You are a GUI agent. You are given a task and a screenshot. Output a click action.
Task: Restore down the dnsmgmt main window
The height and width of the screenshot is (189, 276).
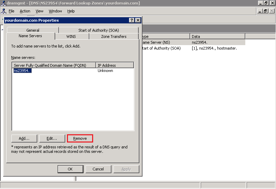click(266, 3)
